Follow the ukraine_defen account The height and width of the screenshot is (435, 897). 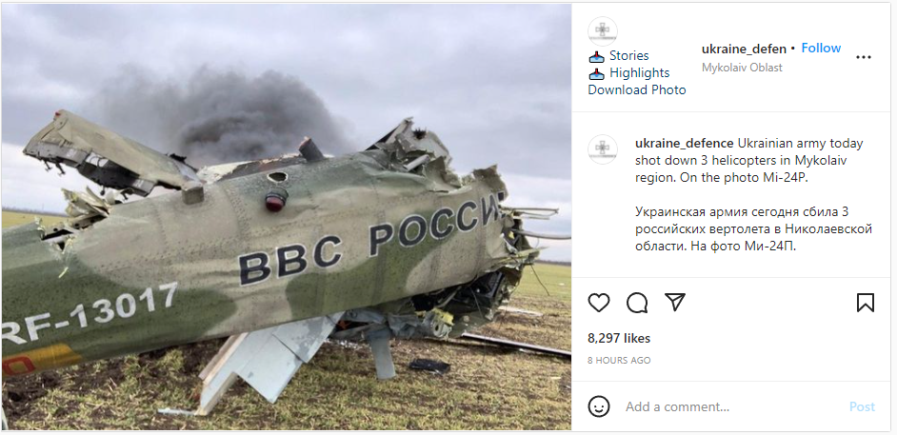click(821, 48)
